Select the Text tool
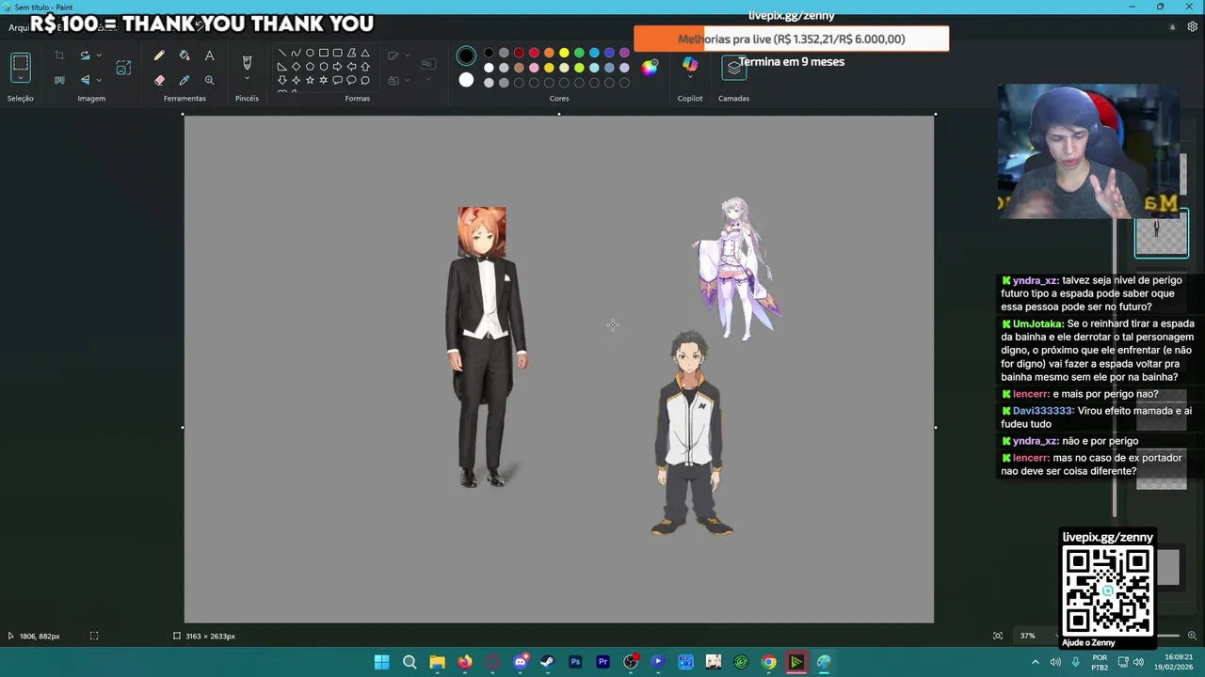 (x=209, y=55)
